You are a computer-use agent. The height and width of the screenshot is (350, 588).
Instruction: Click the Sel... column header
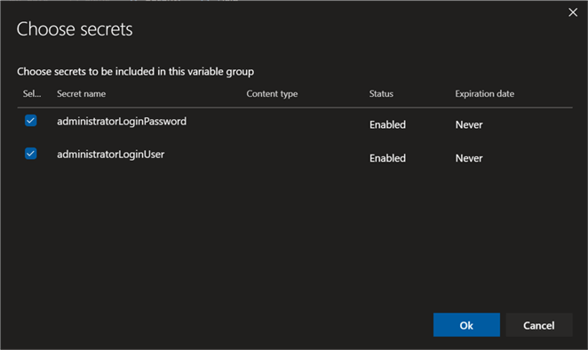[32, 94]
